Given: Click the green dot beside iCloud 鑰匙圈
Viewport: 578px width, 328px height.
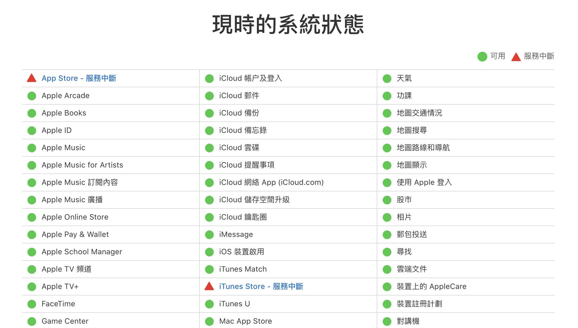Looking at the screenshot, I should tap(209, 217).
